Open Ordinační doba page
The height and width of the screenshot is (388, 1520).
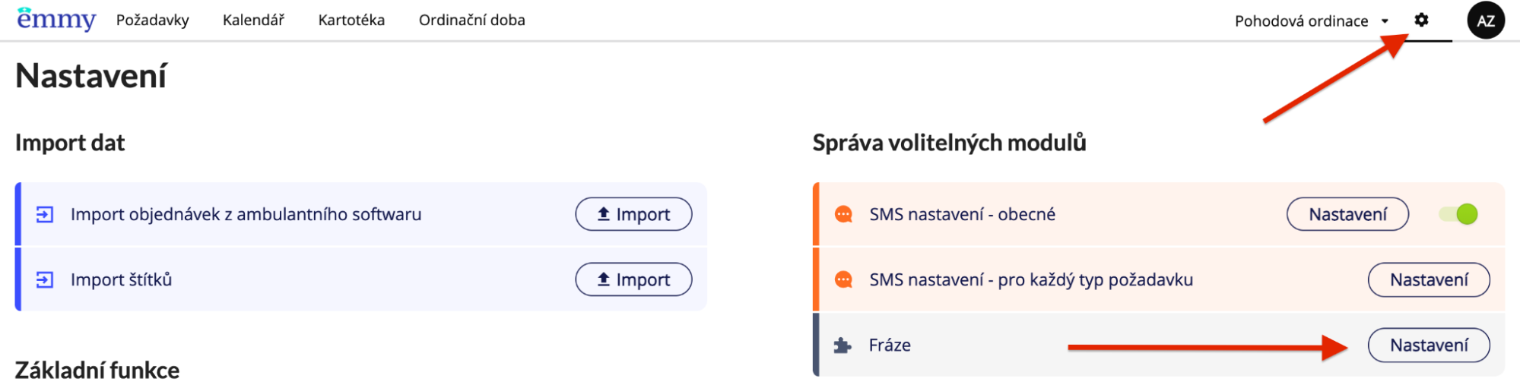[471, 21]
